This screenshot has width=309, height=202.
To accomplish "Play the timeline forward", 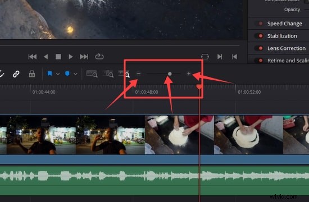I will pos(71,57).
